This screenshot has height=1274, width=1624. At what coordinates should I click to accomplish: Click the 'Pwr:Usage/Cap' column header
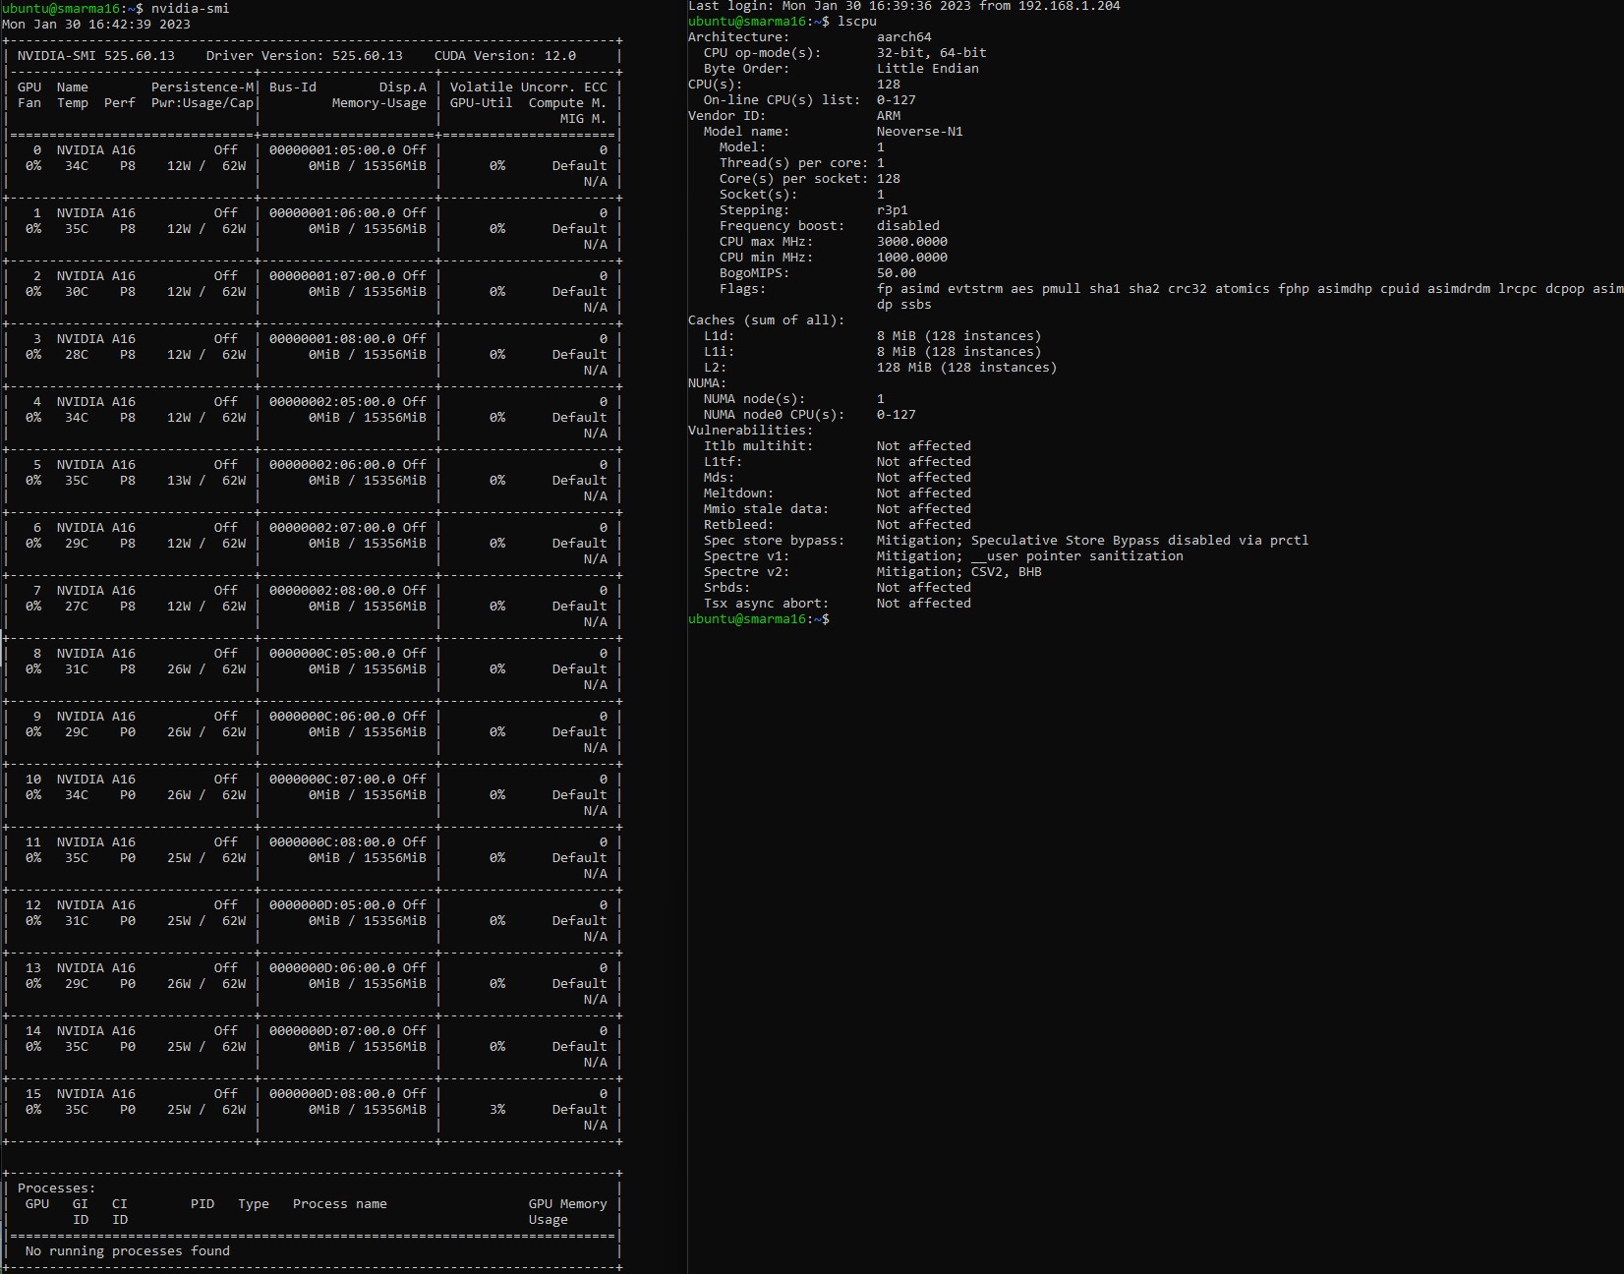click(x=203, y=102)
